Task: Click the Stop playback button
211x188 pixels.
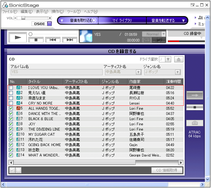Action: (36, 40)
